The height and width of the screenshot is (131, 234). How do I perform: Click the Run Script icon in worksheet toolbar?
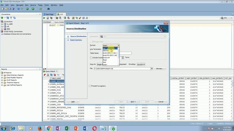48,18
